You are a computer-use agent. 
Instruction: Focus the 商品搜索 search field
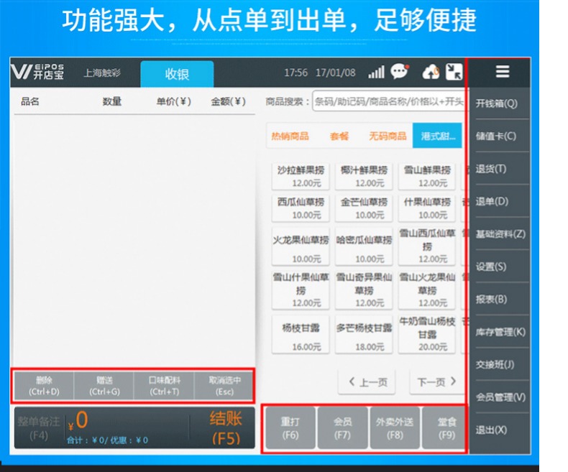(388, 101)
